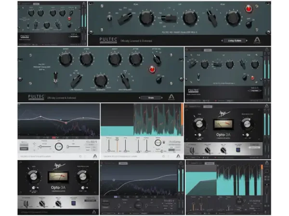
Task: Select red band button under light ModEQ 6 graph
Action: click(x=54, y=137)
